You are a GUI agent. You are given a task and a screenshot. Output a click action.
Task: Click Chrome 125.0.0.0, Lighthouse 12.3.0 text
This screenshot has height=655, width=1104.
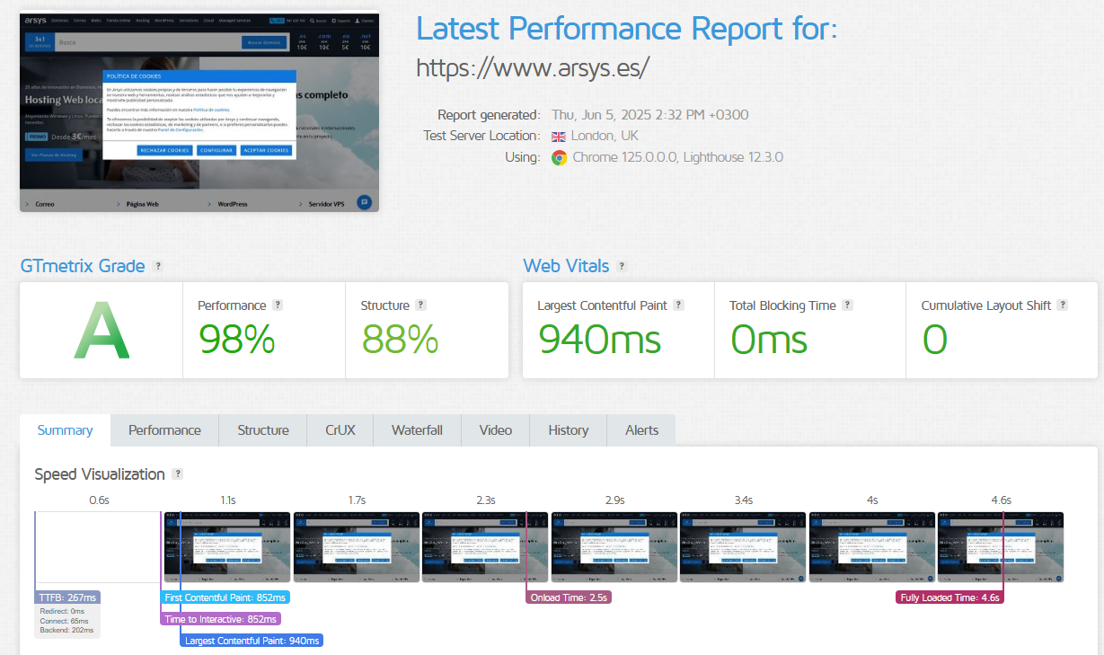click(678, 157)
